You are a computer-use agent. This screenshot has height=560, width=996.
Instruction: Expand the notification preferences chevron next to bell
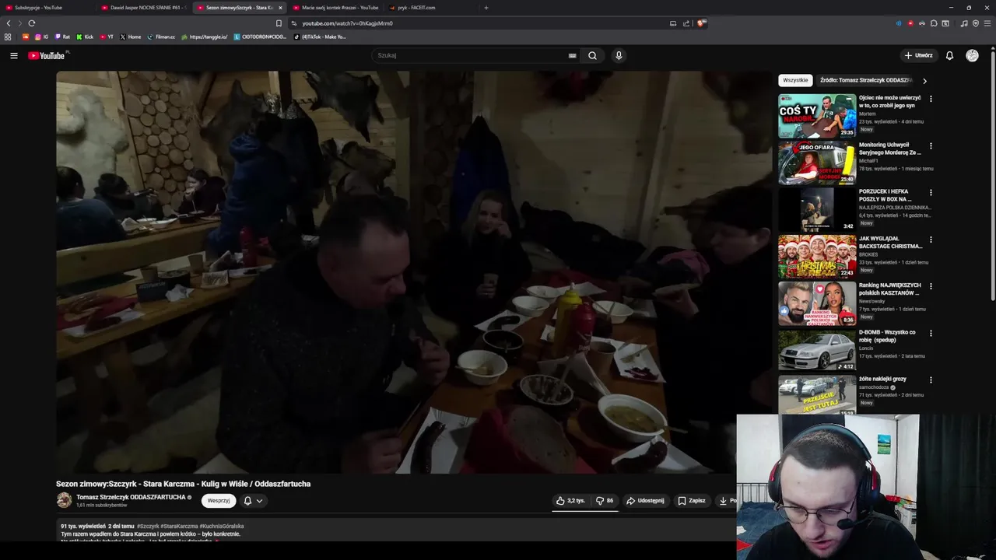click(259, 501)
